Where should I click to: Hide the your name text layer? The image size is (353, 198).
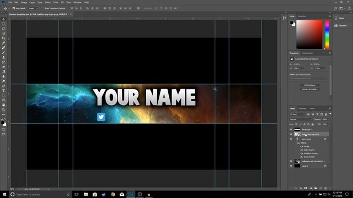pos(291,139)
